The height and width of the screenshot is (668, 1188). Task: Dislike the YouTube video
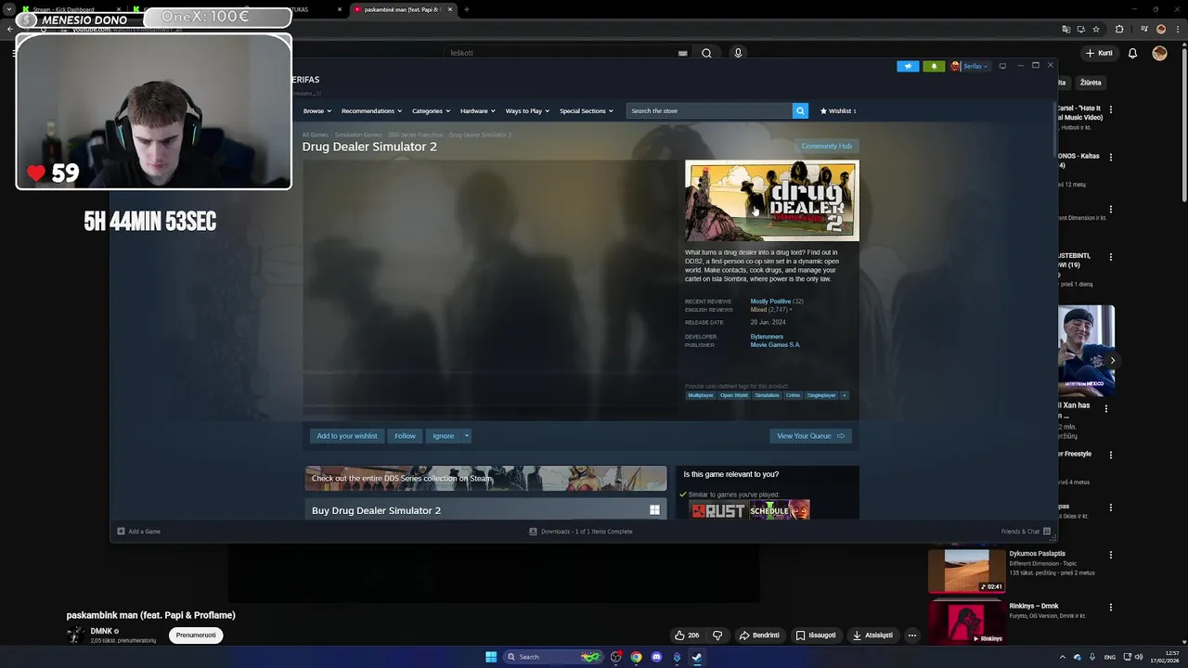pos(717,636)
